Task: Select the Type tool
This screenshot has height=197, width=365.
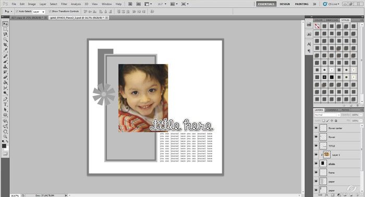Action: 5,104
